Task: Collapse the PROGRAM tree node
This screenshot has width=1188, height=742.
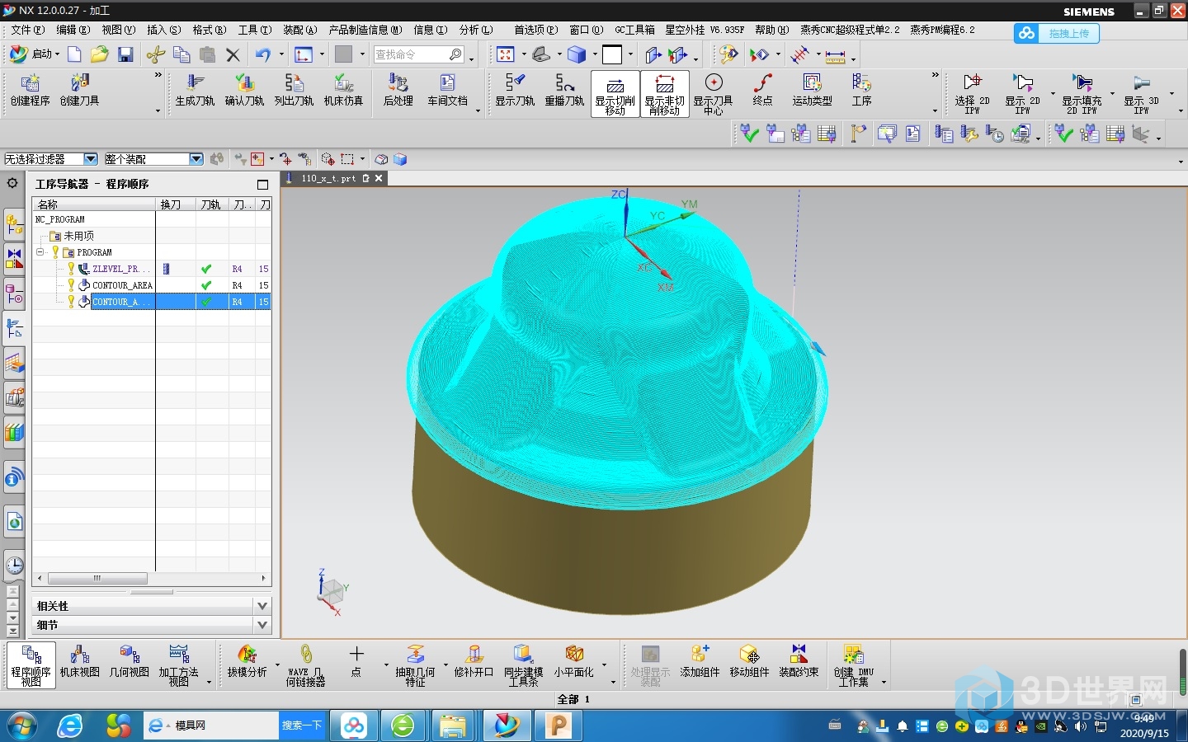Action: (x=40, y=252)
